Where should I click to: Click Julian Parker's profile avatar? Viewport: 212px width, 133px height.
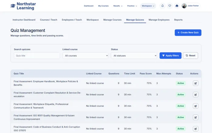(x=184, y=6)
